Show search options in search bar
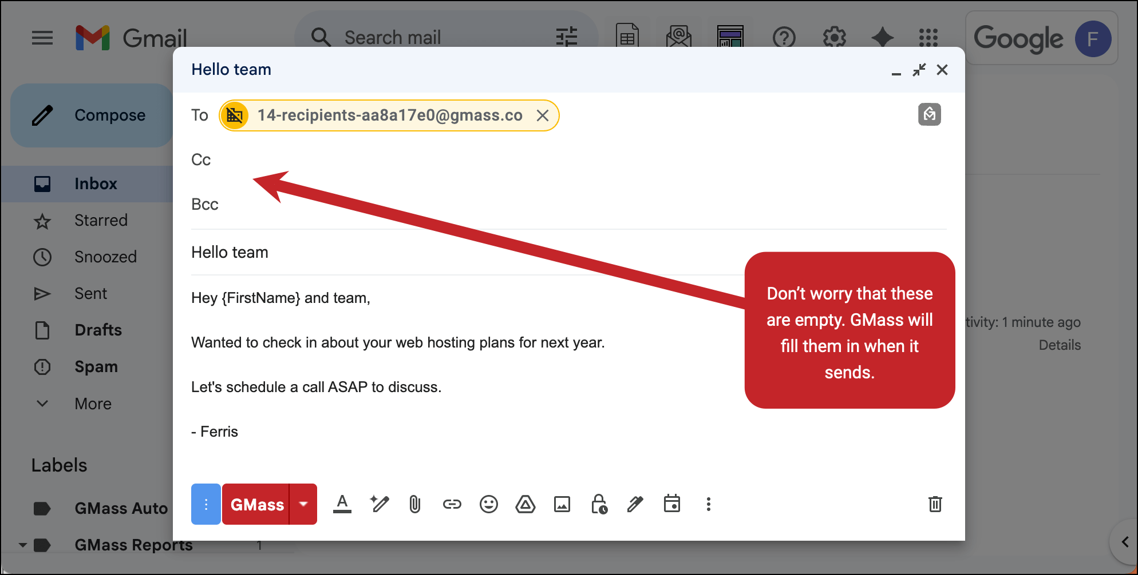 566,38
